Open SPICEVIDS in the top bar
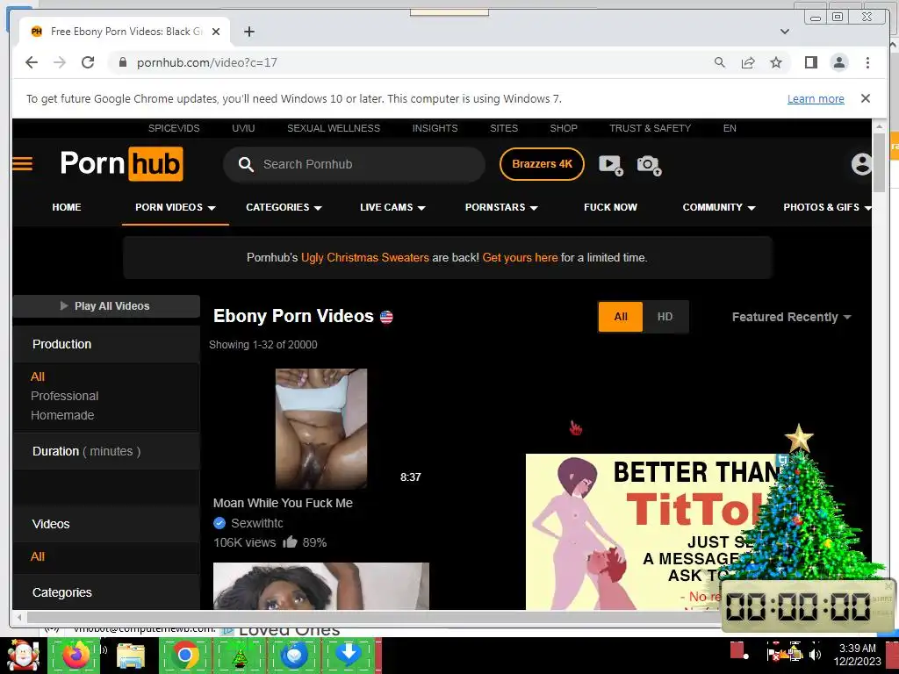This screenshot has height=674, width=899. (x=174, y=128)
